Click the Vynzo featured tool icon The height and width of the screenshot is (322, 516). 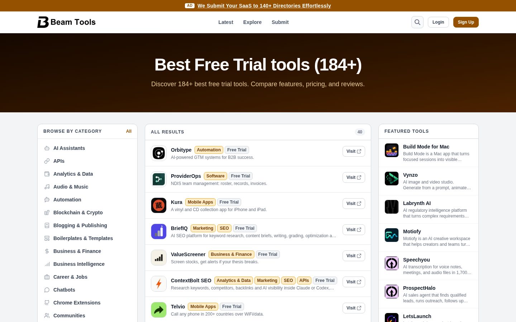click(392, 179)
